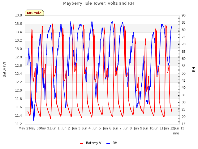Click the 75 right axis value
This screenshot has width=198, height=149.
coord(183,37)
